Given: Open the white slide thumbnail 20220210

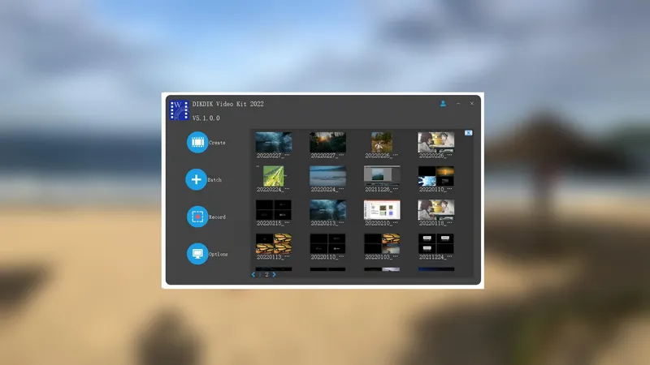Looking at the screenshot, I should 382,210.
